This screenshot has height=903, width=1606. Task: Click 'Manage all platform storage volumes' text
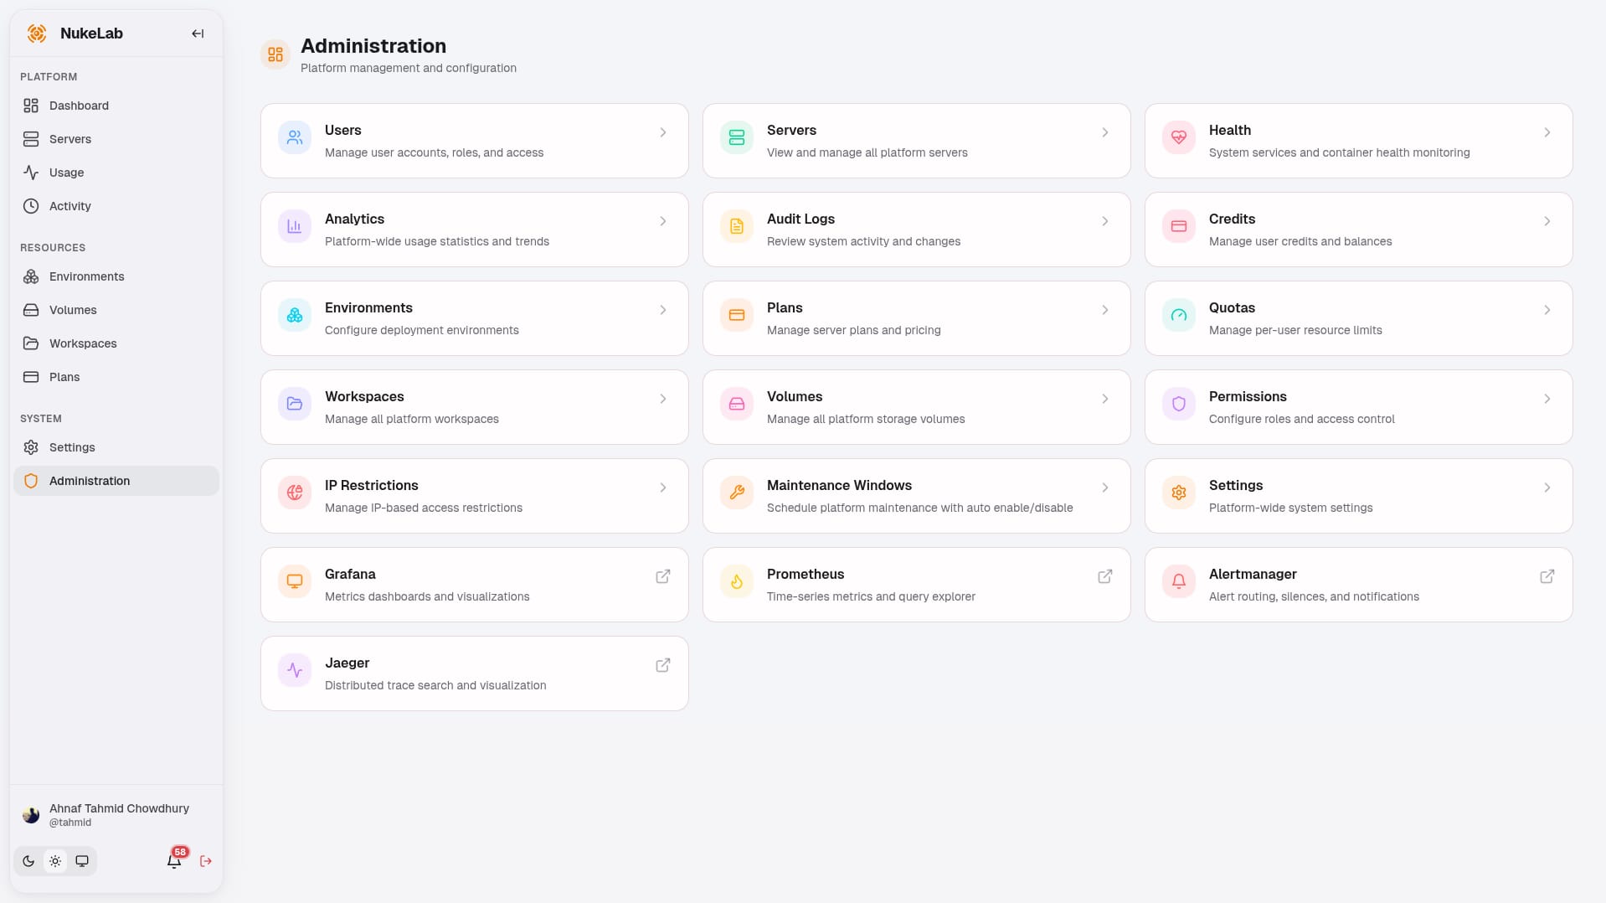click(866, 419)
